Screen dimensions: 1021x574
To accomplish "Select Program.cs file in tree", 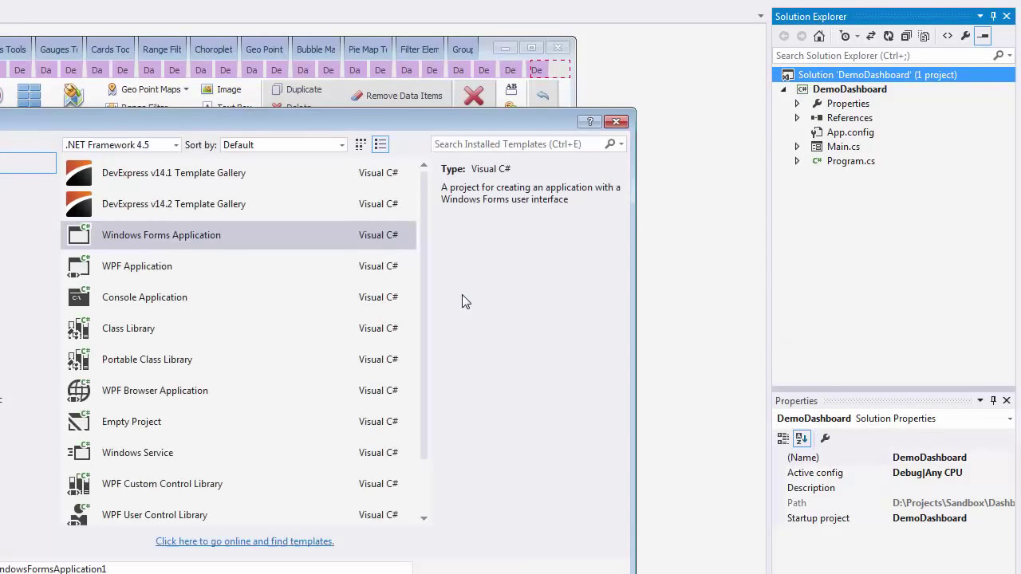I will (x=850, y=161).
